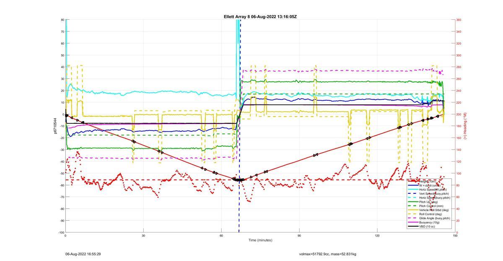Click the "50" tick on the left axis

[x=62, y=55]
